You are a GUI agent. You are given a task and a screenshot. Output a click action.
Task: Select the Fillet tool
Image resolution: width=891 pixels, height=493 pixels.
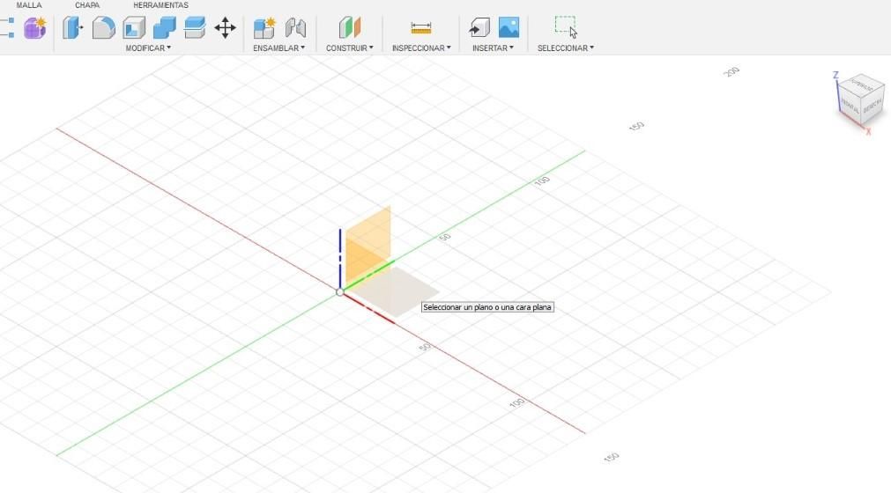(103, 27)
